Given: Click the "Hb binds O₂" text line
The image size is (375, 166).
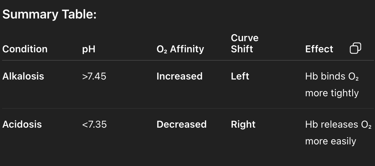Looking at the screenshot, I should [332, 76].
